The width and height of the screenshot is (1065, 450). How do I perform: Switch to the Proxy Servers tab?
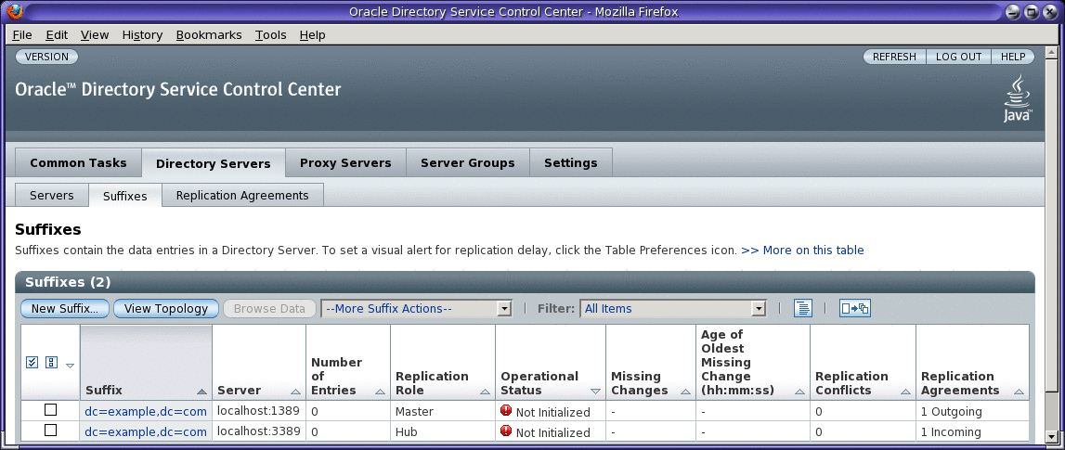point(345,163)
